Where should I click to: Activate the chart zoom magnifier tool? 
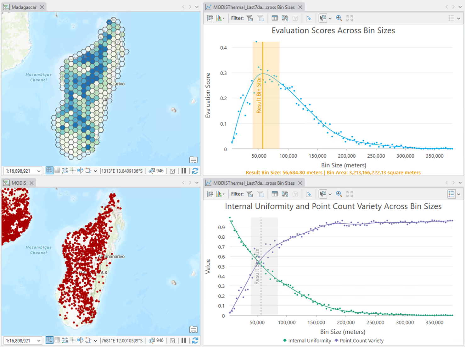tap(339, 18)
